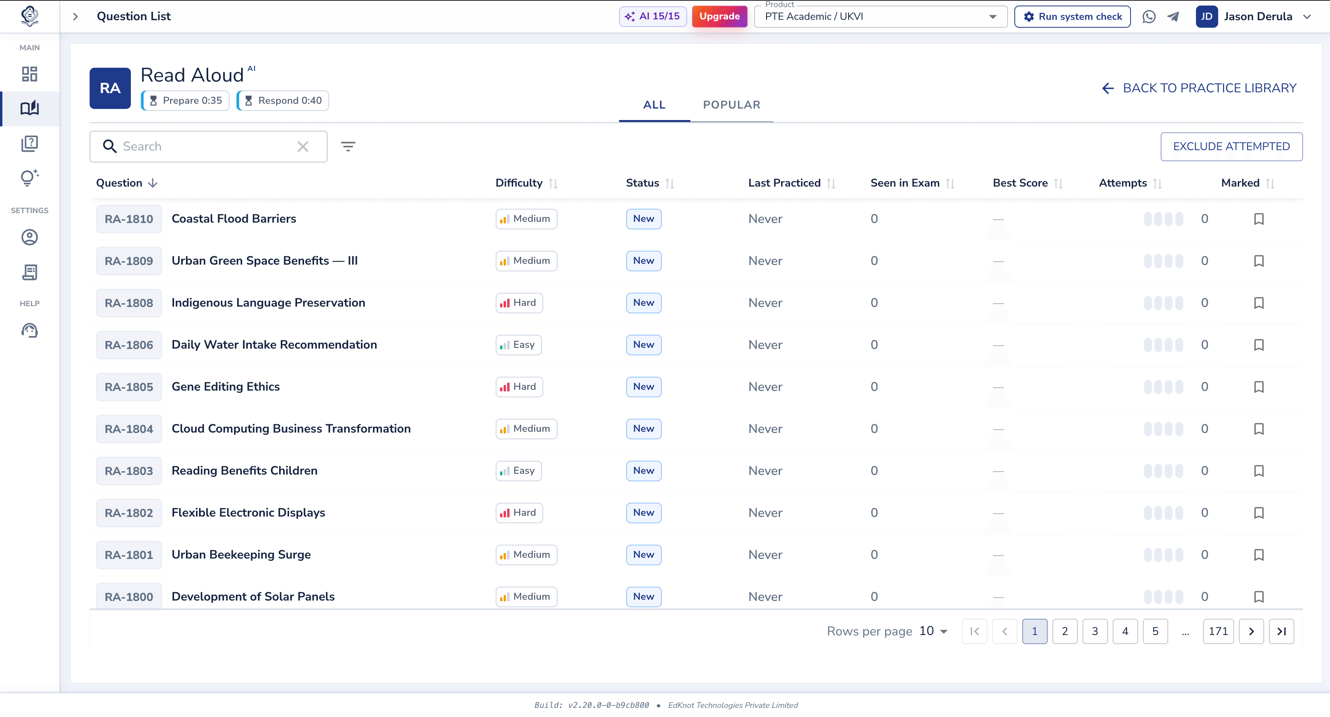Image resolution: width=1330 pixels, height=717 pixels.
Task: Open the Product PTE Academic dropdown
Action: pyautogui.click(x=880, y=17)
